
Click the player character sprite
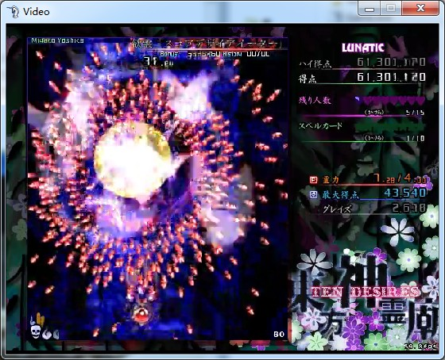click(141, 313)
